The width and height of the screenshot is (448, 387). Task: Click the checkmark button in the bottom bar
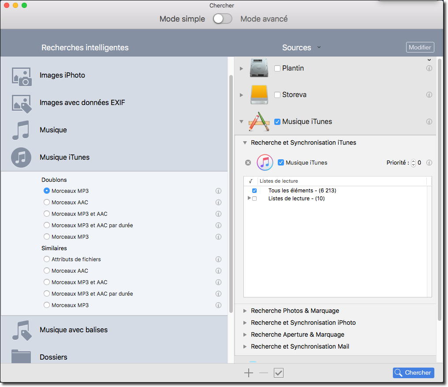[279, 373]
